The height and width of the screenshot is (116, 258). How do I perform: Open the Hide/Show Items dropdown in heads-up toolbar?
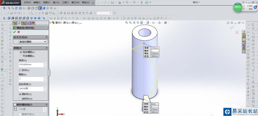156,23
